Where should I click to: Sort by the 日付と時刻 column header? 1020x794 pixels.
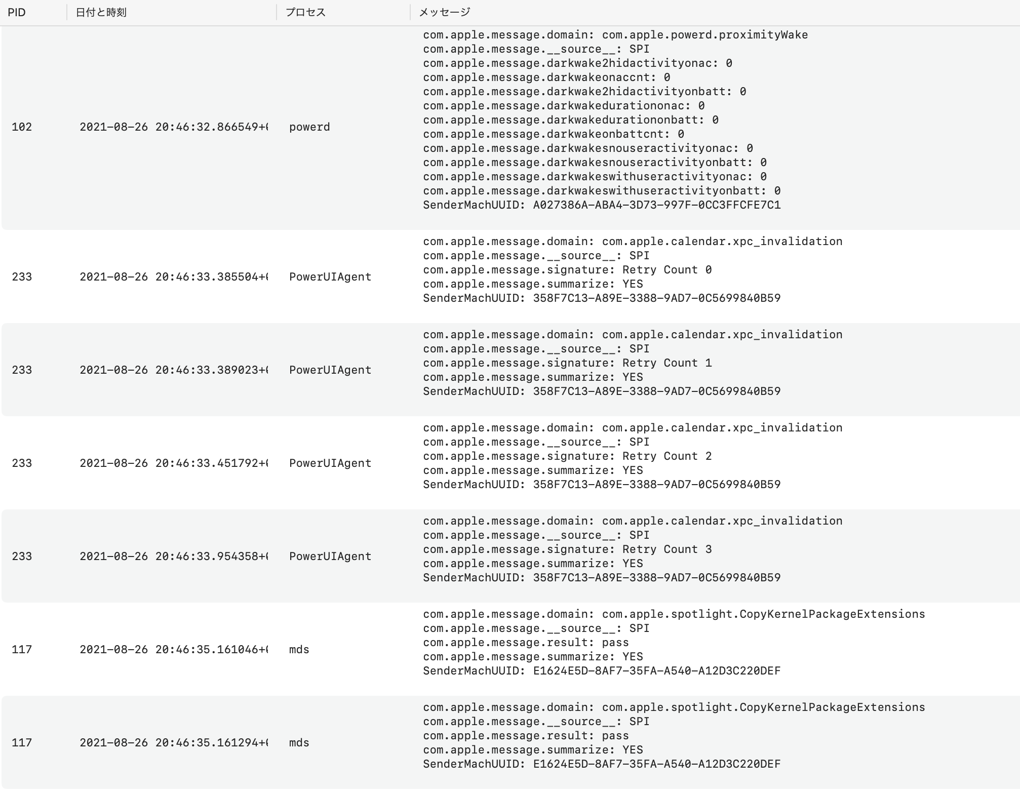click(101, 12)
